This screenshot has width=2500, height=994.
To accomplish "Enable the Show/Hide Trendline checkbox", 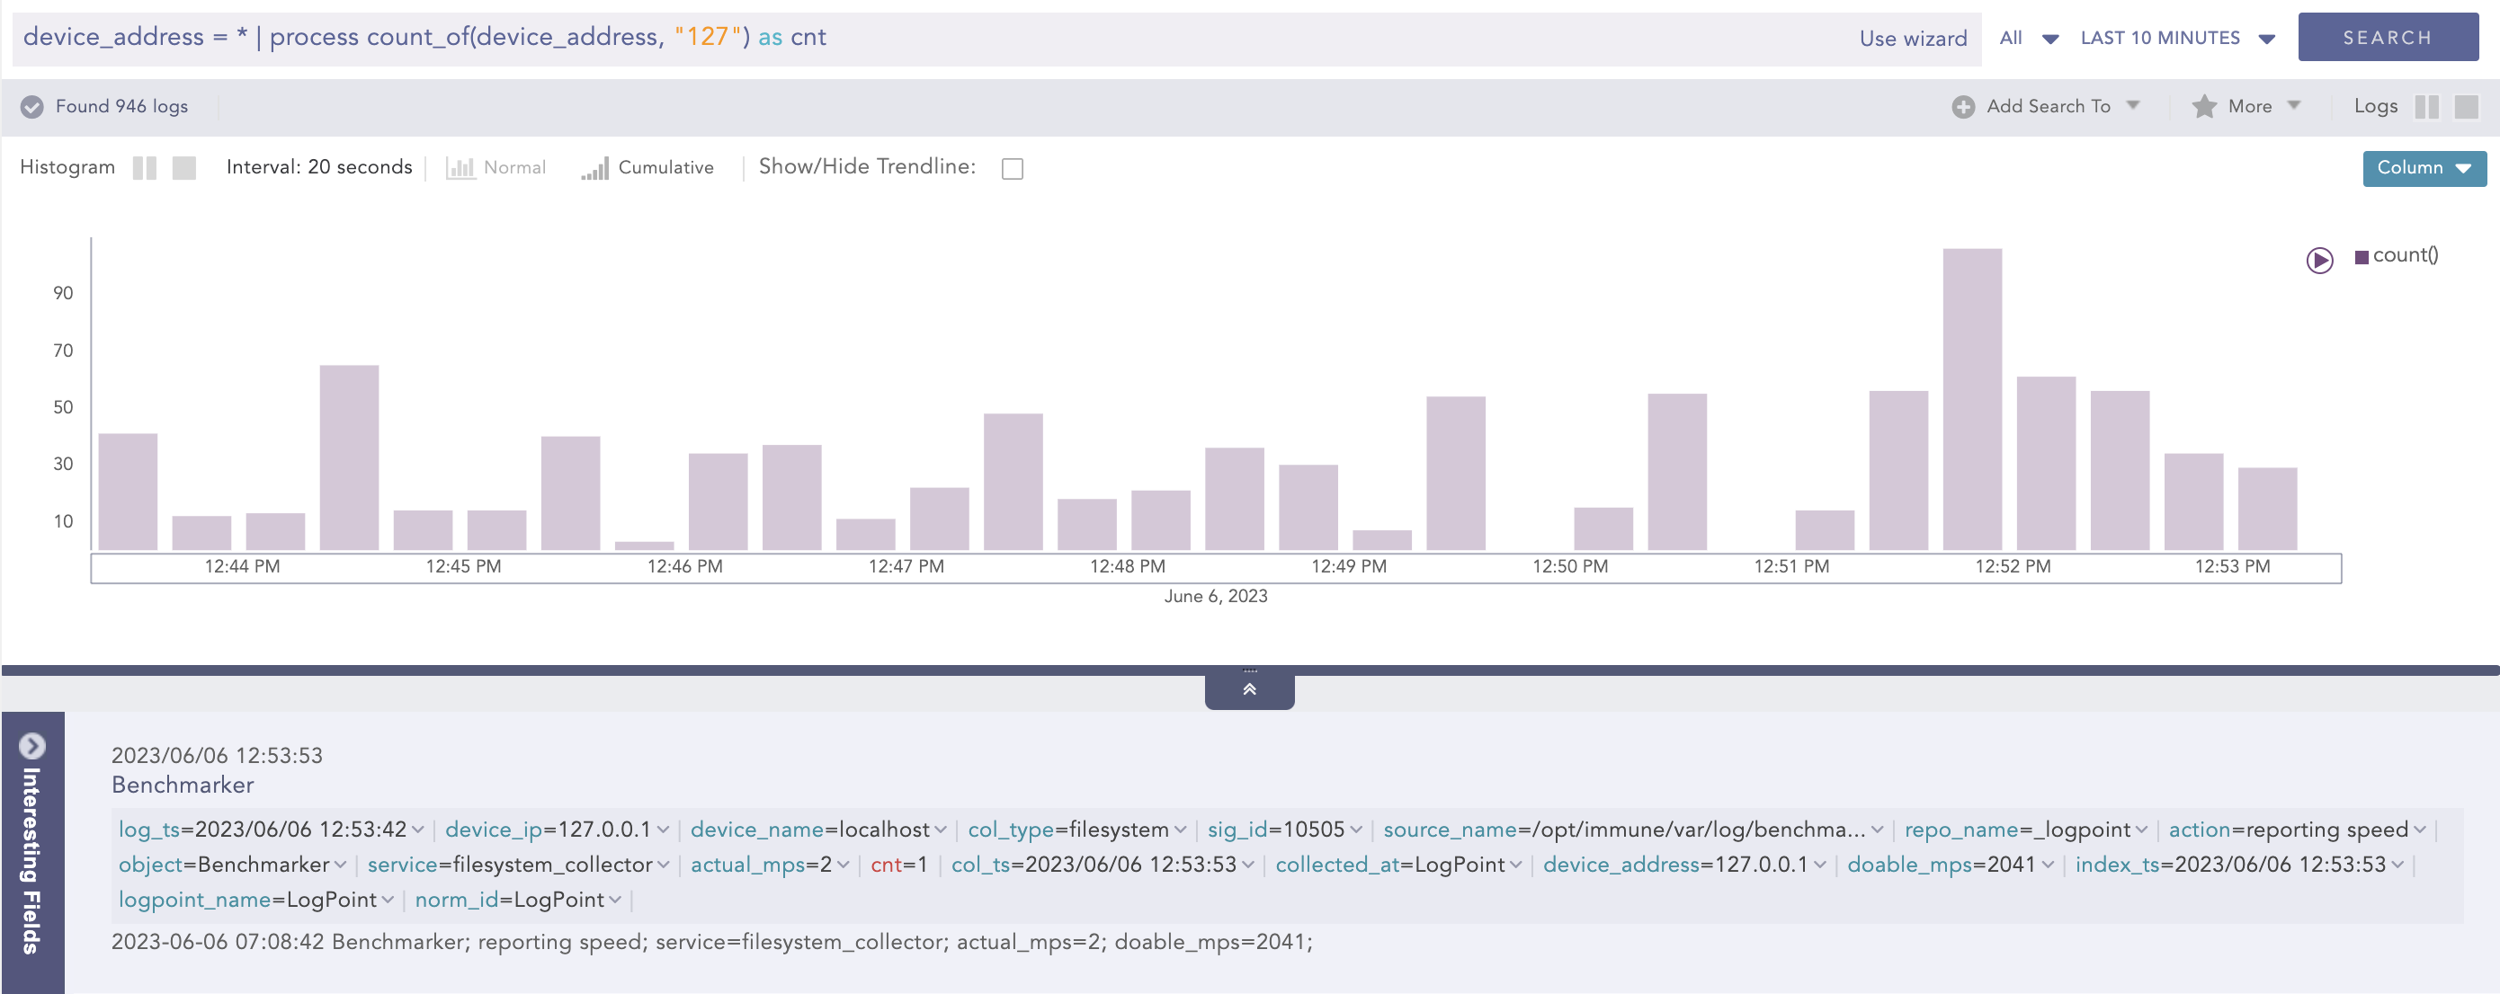I will [1013, 169].
